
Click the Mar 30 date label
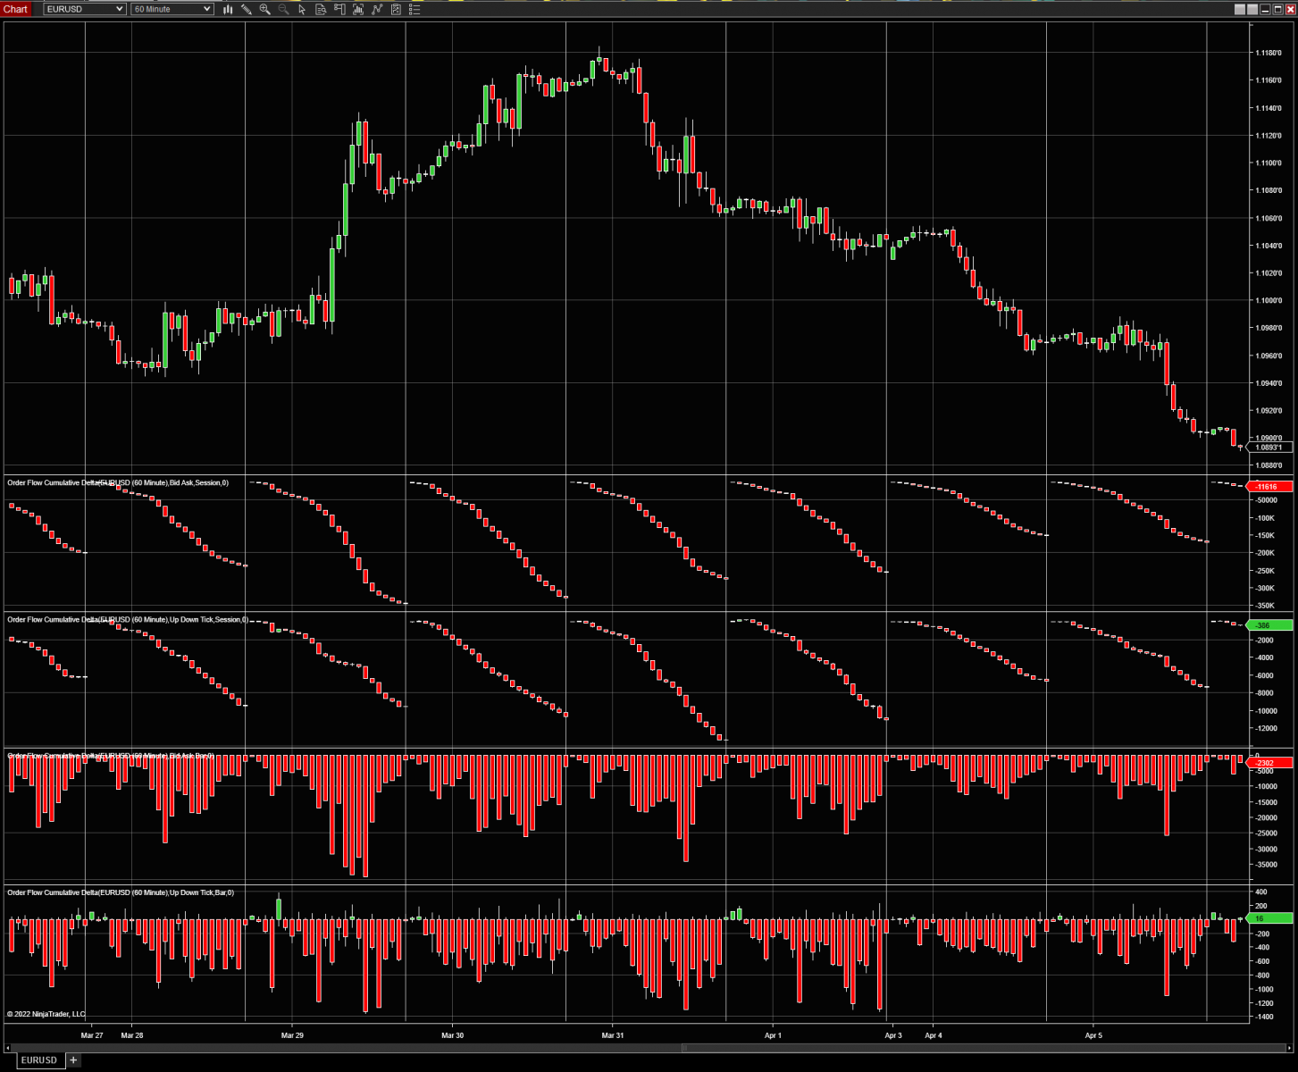[x=453, y=1036]
